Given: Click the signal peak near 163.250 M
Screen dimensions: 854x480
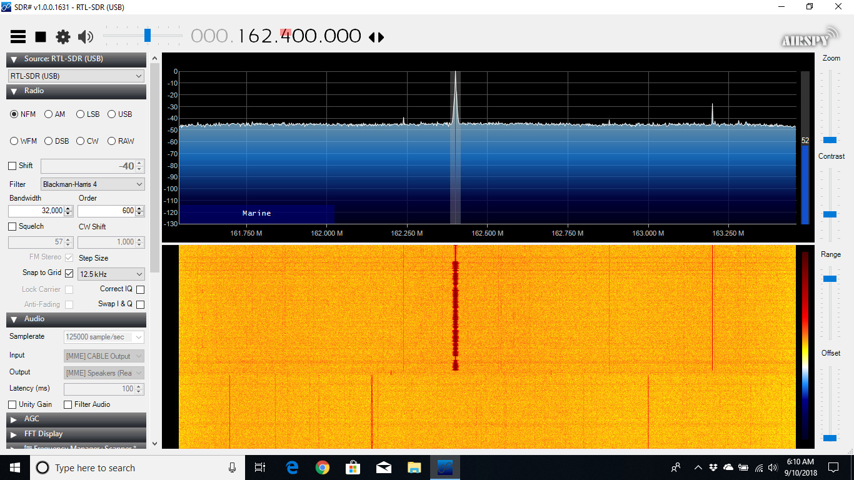Looking at the screenshot, I should coord(713,114).
